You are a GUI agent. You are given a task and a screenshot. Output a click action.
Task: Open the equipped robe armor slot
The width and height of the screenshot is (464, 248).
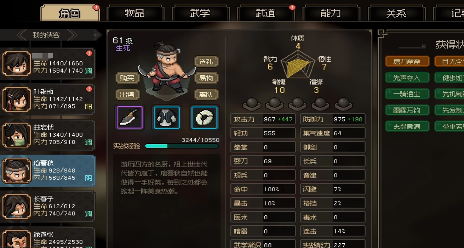pyautogui.click(x=167, y=117)
